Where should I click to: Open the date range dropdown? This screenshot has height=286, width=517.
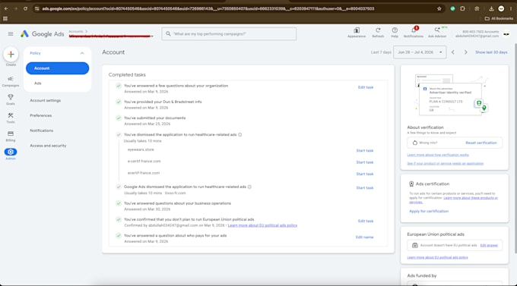[x=420, y=52]
